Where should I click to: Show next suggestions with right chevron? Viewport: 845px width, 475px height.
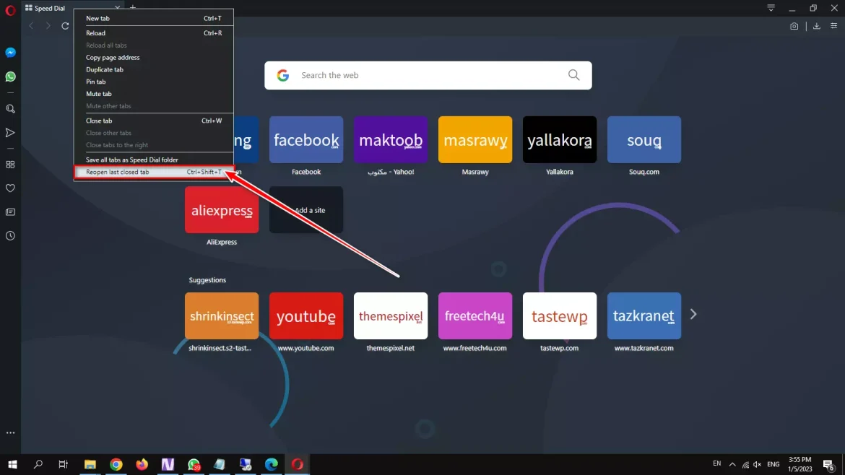pos(693,315)
